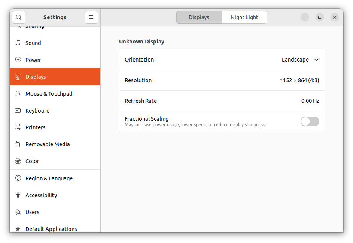Open the Users settings panel
The image size is (353, 243).
[x=33, y=212]
